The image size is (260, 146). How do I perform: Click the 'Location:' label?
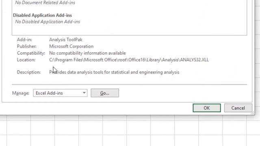coord(26,60)
